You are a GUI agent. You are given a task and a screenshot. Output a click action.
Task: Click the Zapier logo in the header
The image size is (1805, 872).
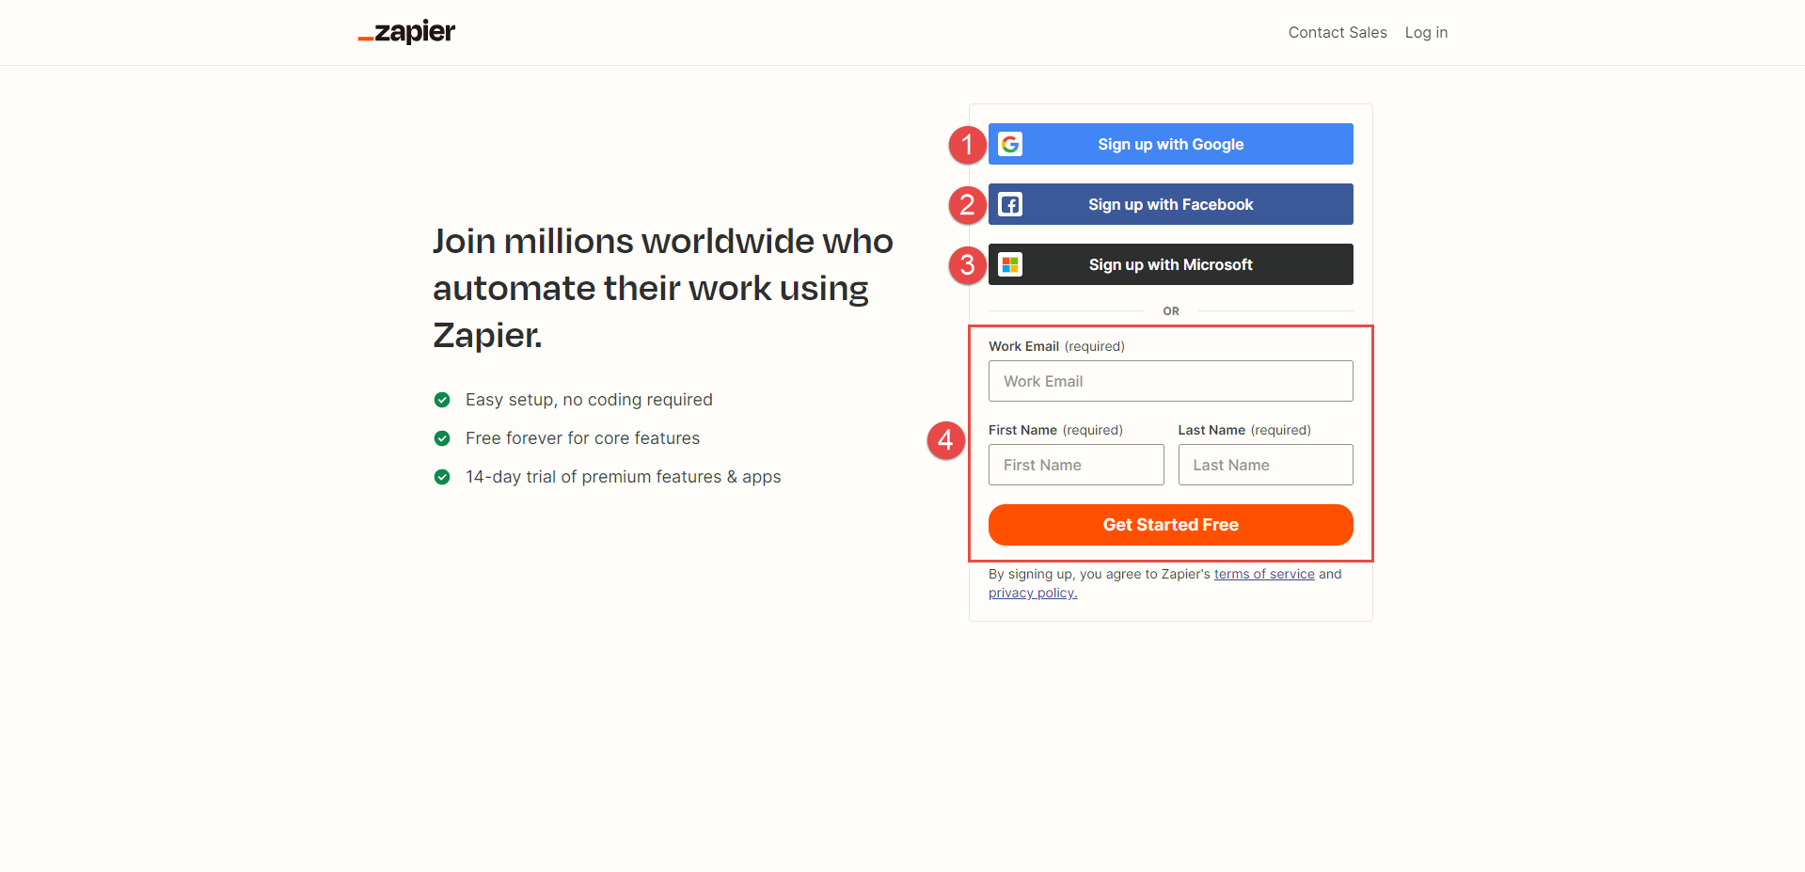click(x=406, y=32)
